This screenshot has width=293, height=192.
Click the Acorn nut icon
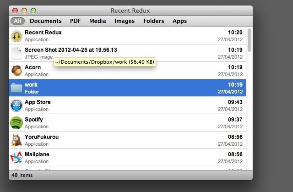click(x=16, y=71)
